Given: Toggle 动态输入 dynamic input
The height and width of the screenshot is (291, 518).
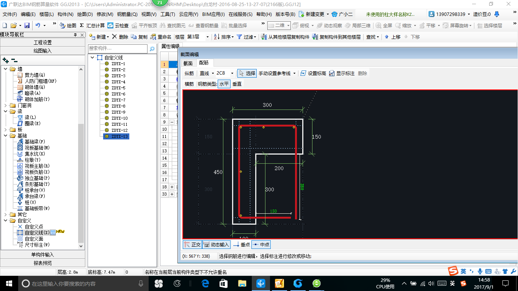Looking at the screenshot, I should [x=216, y=245].
